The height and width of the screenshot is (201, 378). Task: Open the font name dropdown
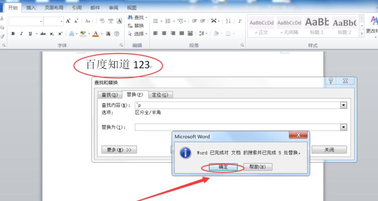click(x=41, y=22)
